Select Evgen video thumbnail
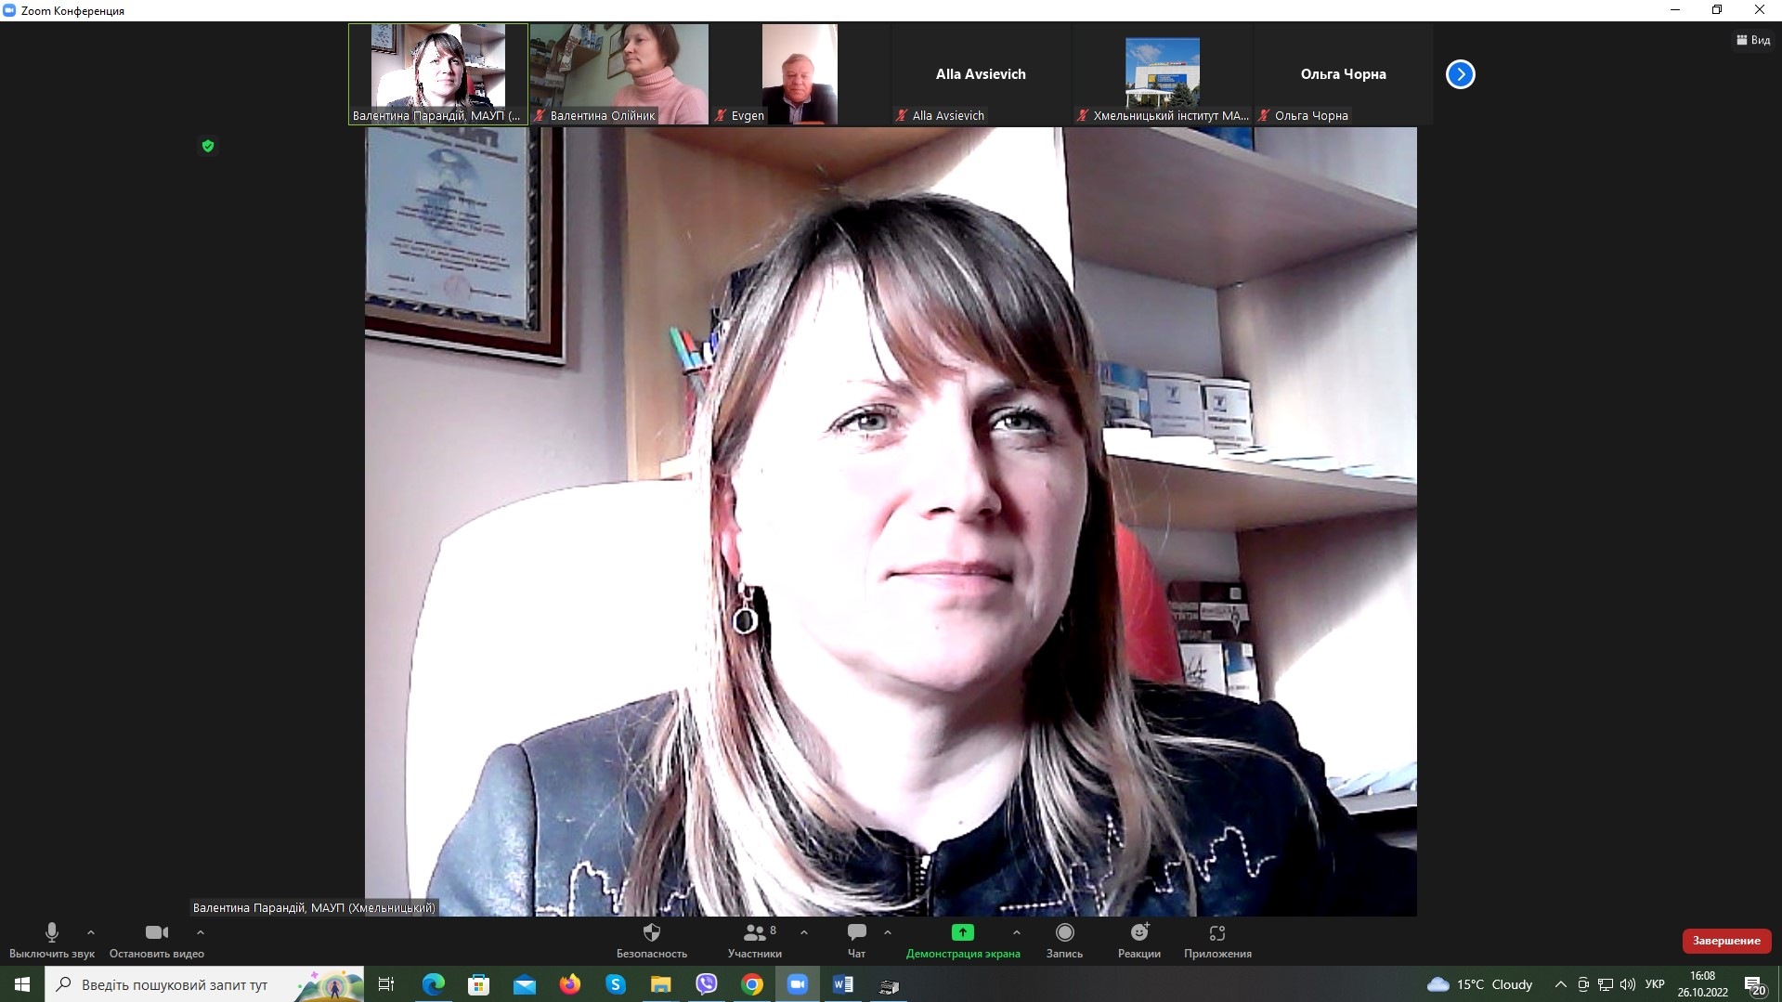This screenshot has height=1002, width=1782. point(800,74)
